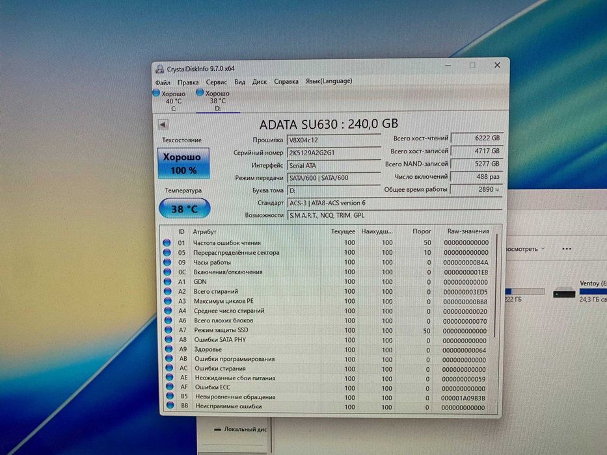Click total host writes value 4717 GB
The height and width of the screenshot is (455, 607).
click(x=477, y=151)
